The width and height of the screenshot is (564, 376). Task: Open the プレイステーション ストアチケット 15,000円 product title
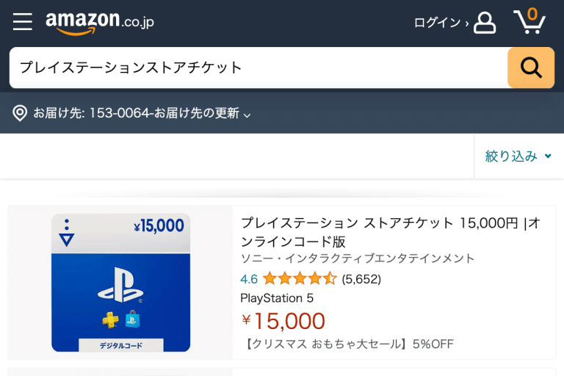click(391, 232)
